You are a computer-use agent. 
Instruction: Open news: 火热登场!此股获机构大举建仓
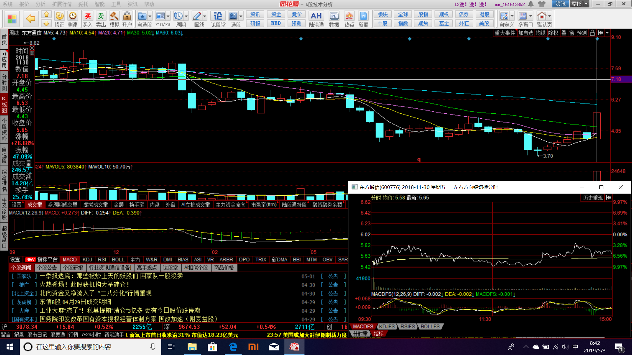click(85, 285)
